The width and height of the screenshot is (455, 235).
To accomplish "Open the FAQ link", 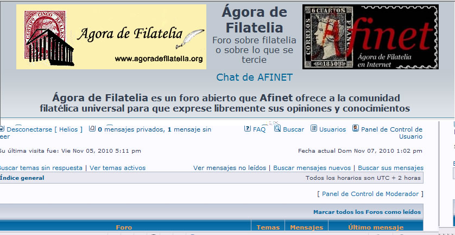I will point(259,129).
